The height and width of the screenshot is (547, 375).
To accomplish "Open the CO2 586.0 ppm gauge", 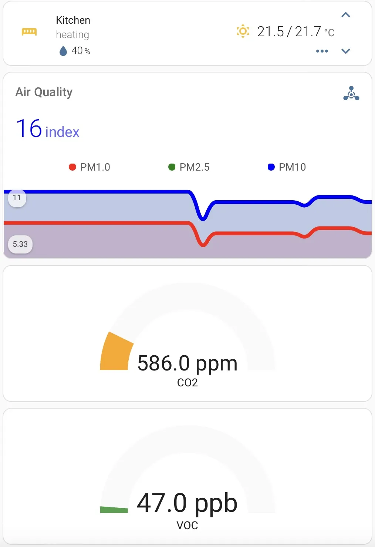I will pos(187,333).
